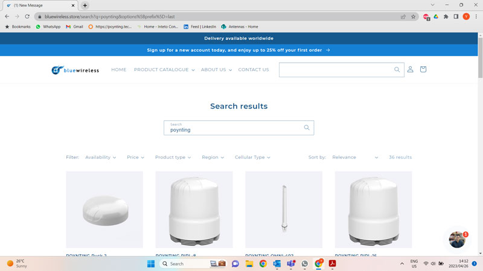Screen dimensions: 483x271
Task: Open the POYNTING Puck 2 product image
Action: coord(104,209)
